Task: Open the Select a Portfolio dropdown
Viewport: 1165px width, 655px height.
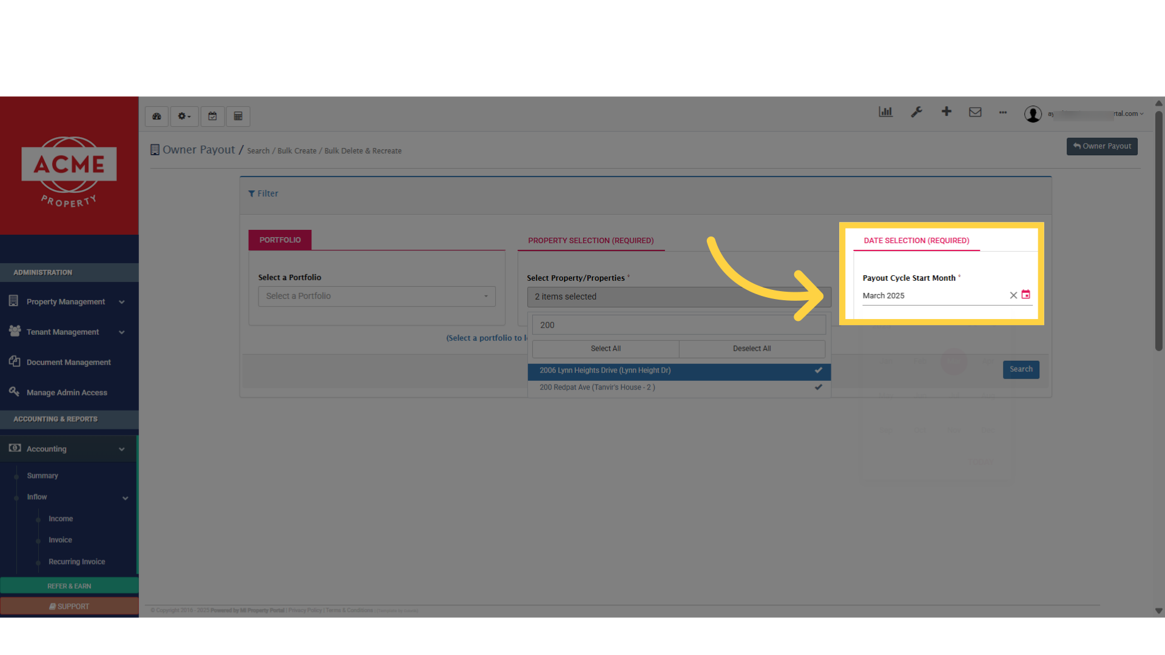Action: (377, 296)
